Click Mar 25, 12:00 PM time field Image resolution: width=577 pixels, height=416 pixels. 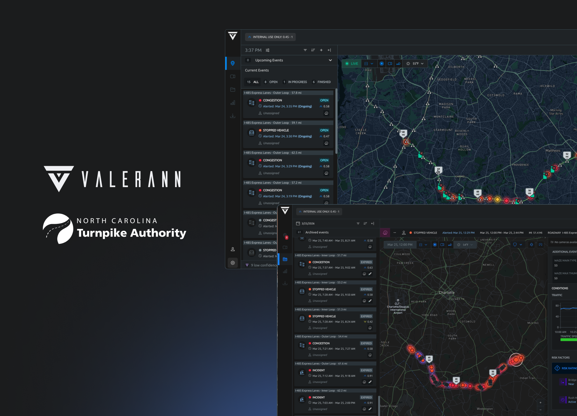(400, 245)
